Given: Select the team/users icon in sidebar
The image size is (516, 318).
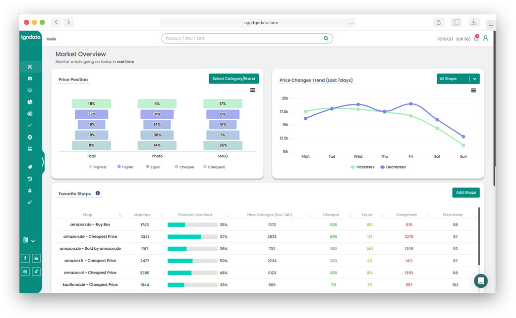Looking at the screenshot, I should click(30, 149).
